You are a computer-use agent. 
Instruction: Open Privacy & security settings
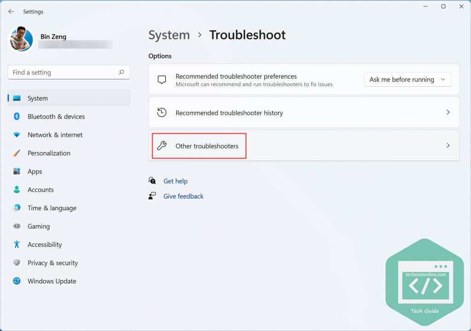pos(53,263)
